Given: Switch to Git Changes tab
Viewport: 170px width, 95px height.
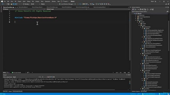Looking at the screenshot, I should point(144,91).
